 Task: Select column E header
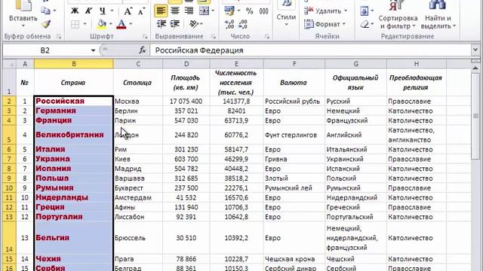(236, 64)
